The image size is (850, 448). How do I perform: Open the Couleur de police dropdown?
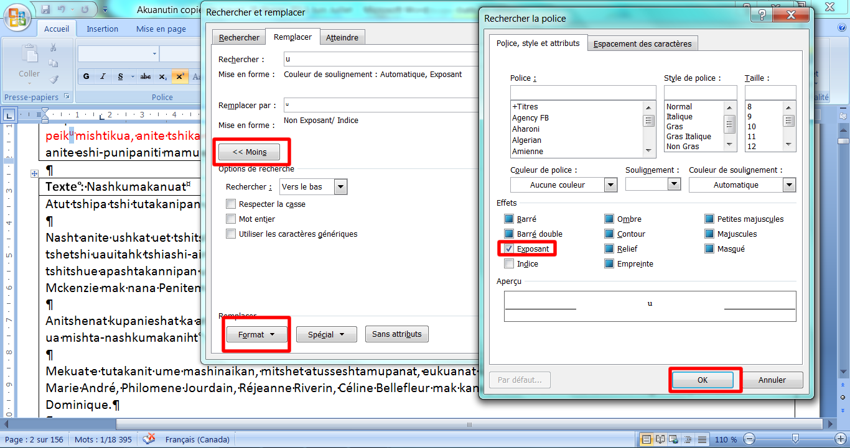pos(610,185)
